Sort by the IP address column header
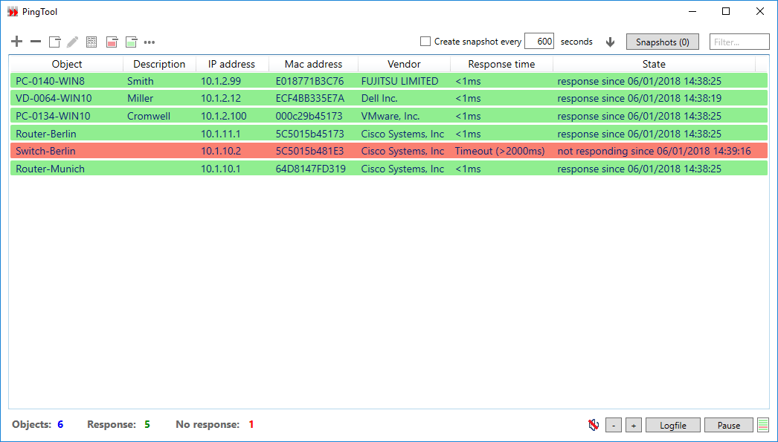 231,64
